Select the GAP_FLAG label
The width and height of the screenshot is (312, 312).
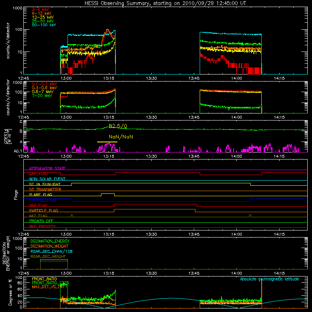tap(38, 174)
